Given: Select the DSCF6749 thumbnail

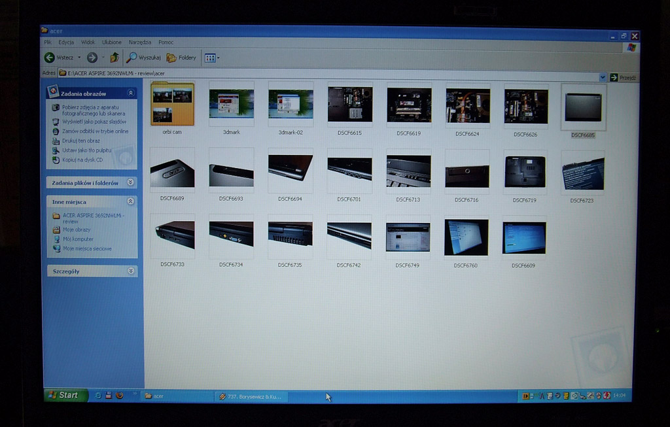Looking at the screenshot, I should tap(408, 237).
